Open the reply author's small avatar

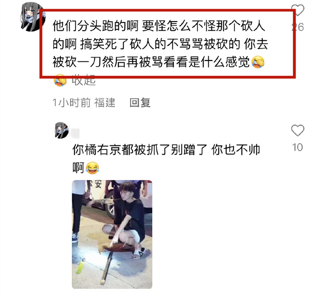pos(61,130)
